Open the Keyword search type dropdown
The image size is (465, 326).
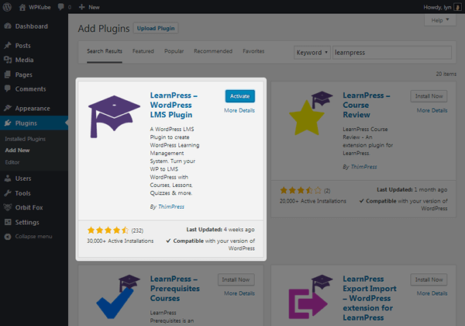tap(312, 52)
